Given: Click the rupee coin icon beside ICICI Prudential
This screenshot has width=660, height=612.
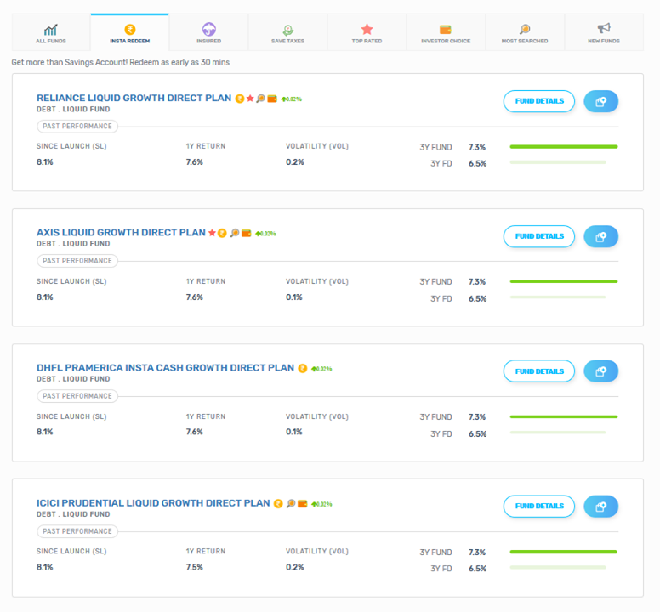Looking at the screenshot, I should tap(278, 503).
